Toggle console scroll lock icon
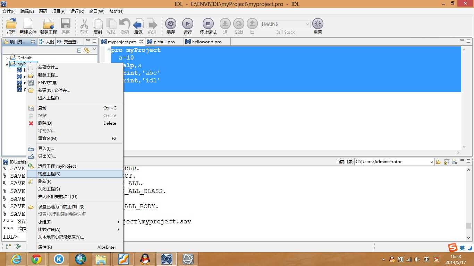The height and width of the screenshot is (266, 474). click(447, 162)
